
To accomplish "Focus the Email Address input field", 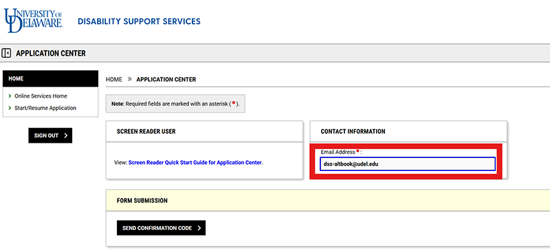I will pos(408,163).
